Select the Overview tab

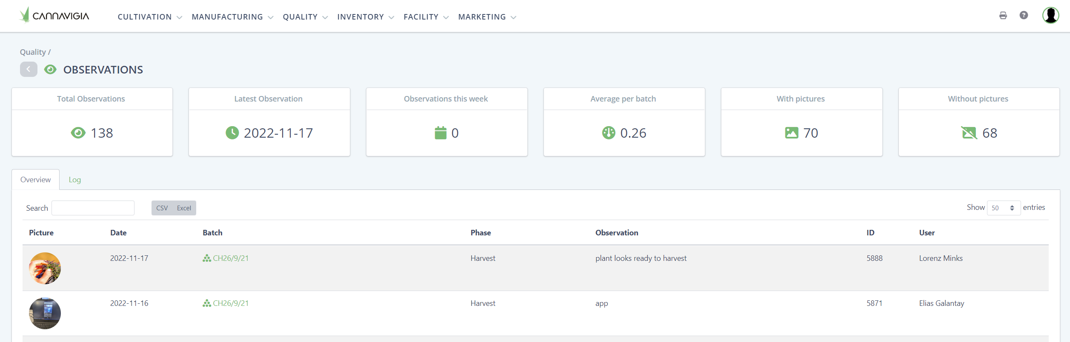tap(35, 180)
